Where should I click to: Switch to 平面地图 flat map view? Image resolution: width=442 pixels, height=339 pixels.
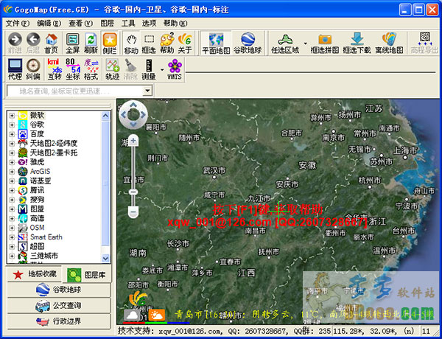pos(216,43)
